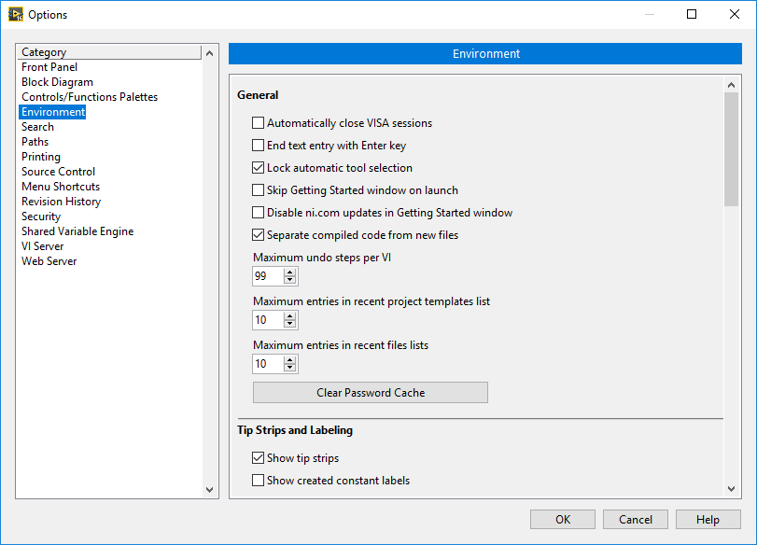Select the Environment category

(x=53, y=112)
